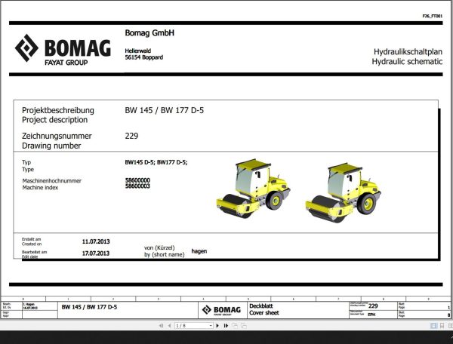Toggle the single page view icon

tap(433, 326)
